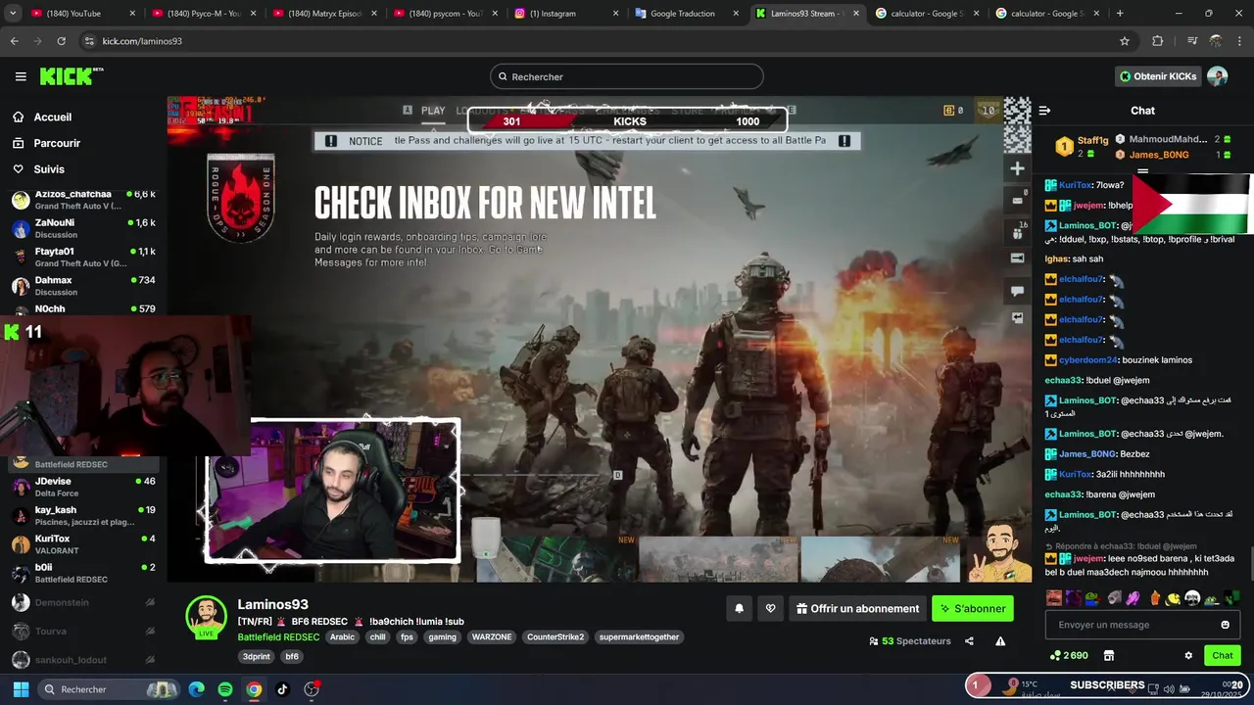Open Microsoft Edge from the taskbar
This screenshot has width=1254, height=705.
click(x=197, y=689)
